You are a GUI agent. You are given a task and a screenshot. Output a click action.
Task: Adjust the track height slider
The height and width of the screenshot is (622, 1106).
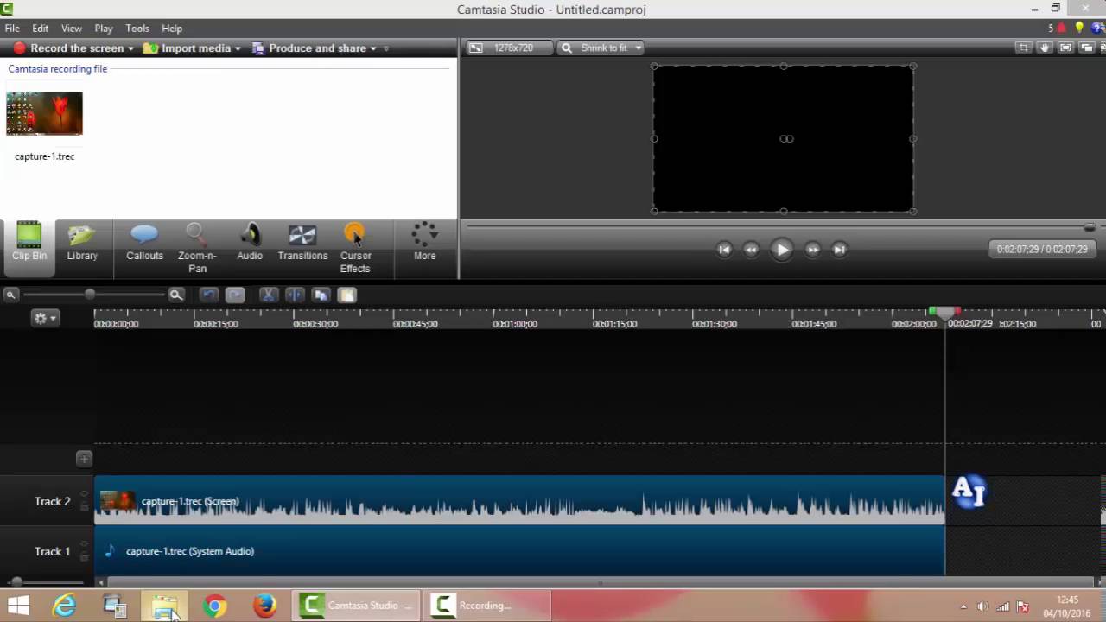coord(16,582)
